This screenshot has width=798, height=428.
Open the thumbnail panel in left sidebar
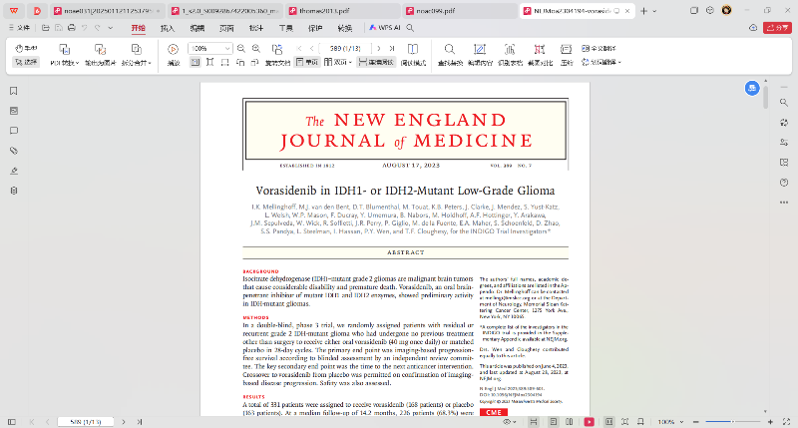14,111
